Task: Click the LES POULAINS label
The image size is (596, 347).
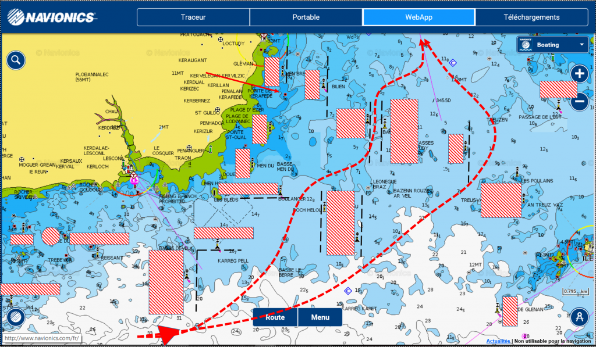Action: (537, 181)
